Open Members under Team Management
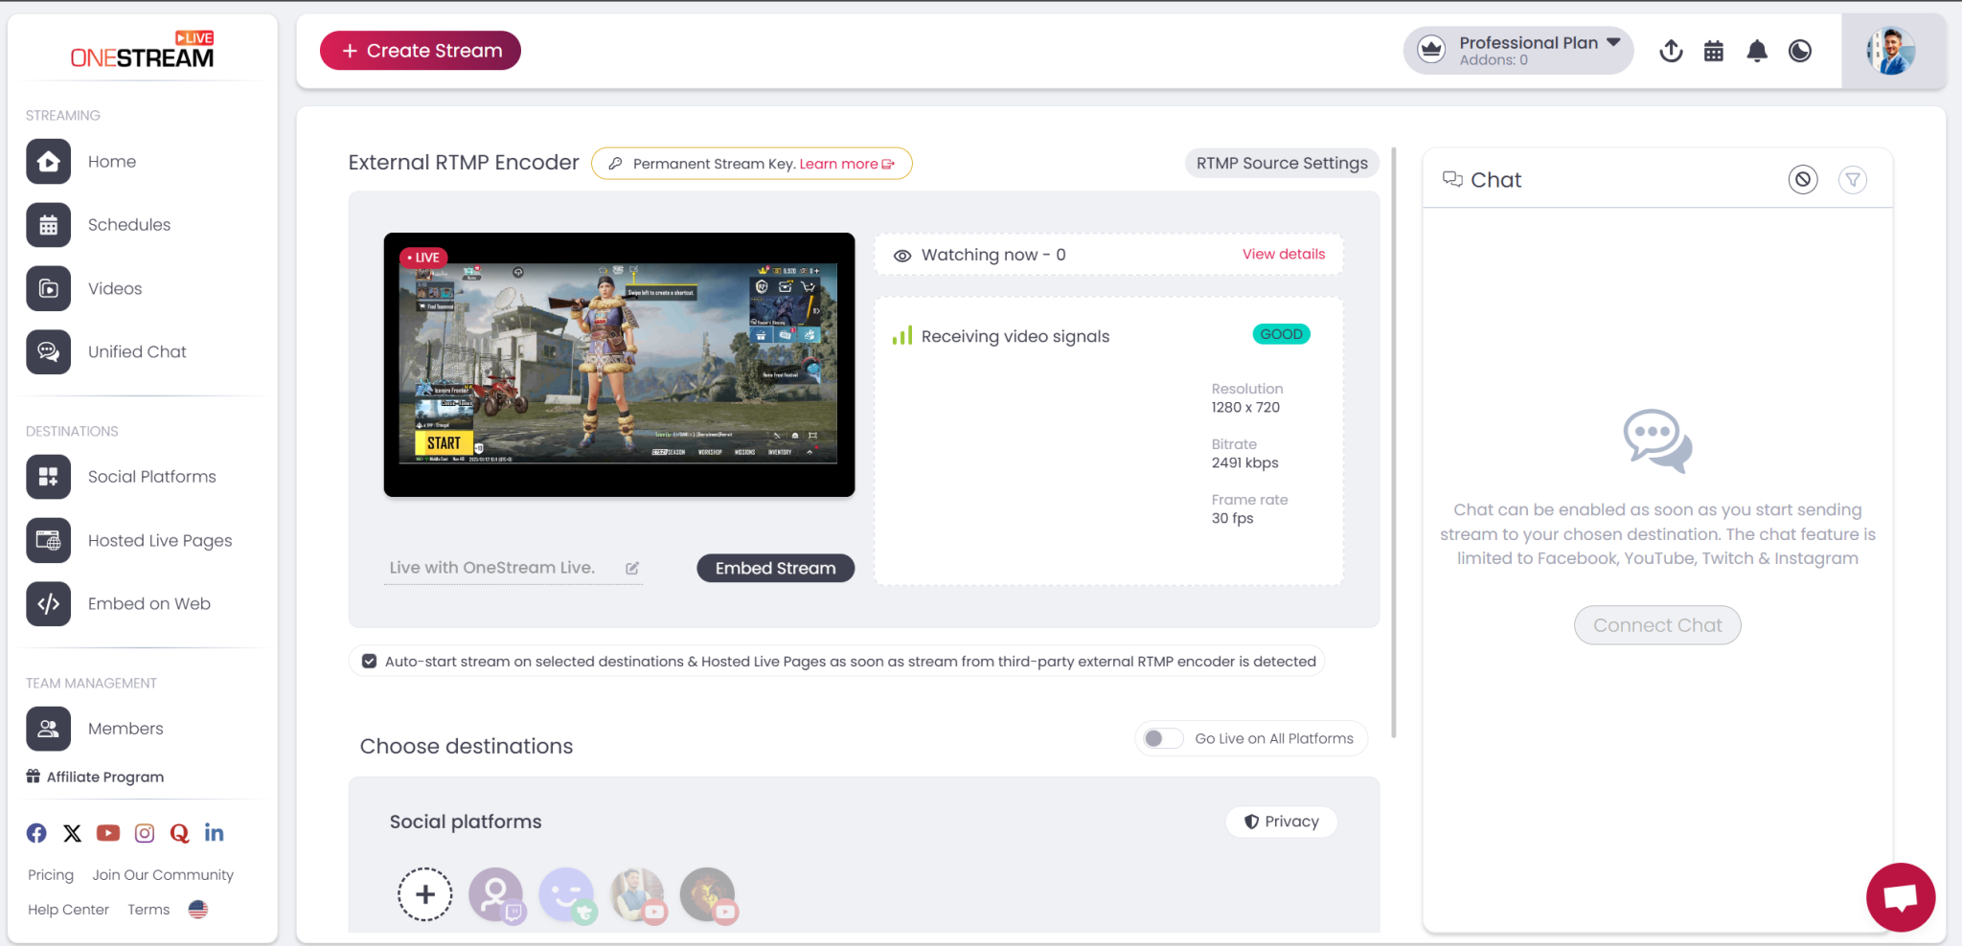 [x=125, y=728]
